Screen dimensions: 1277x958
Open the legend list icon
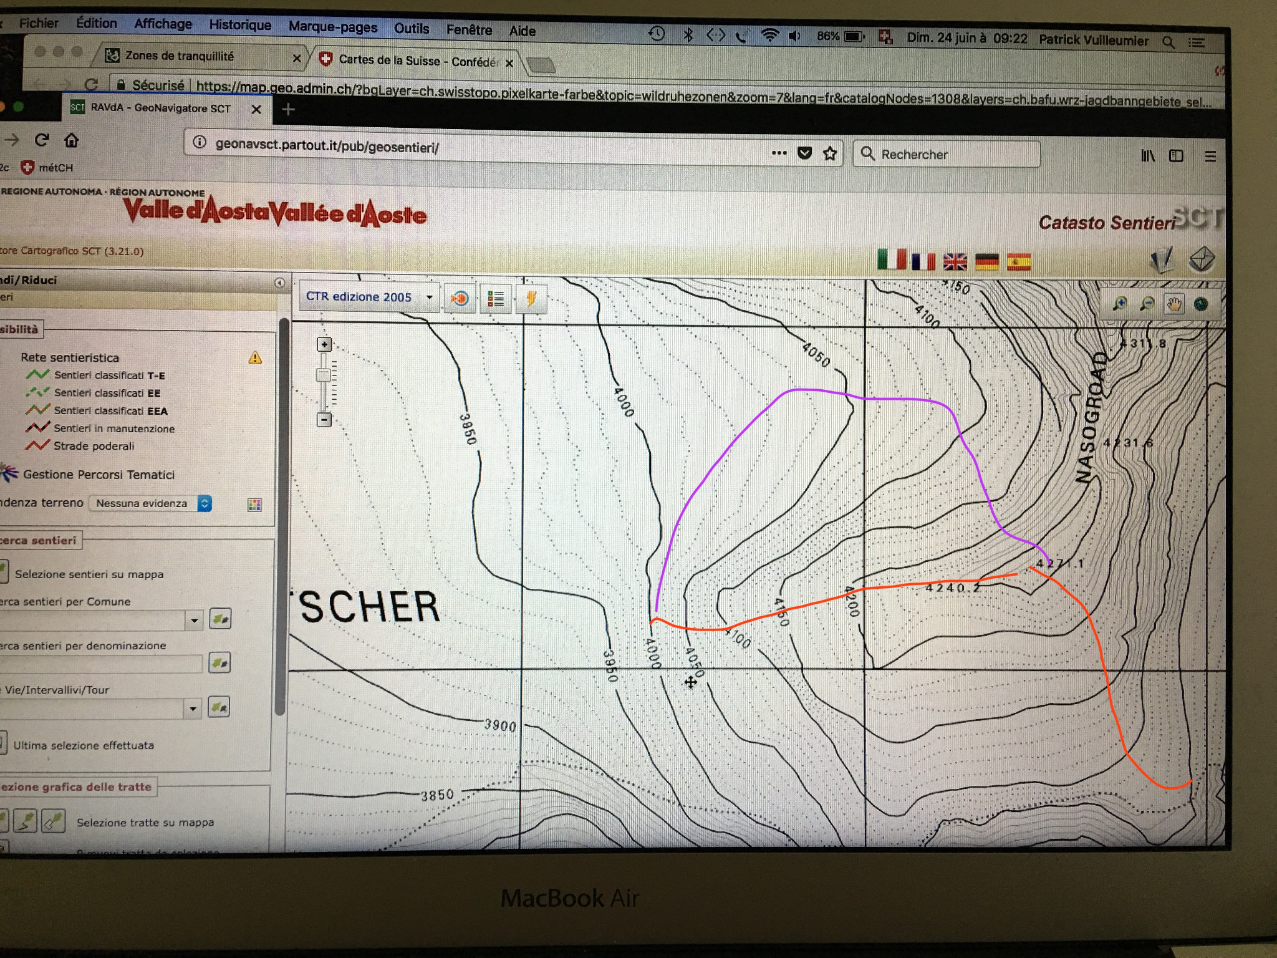click(496, 299)
